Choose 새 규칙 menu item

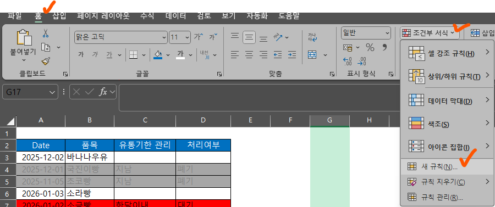(448, 167)
